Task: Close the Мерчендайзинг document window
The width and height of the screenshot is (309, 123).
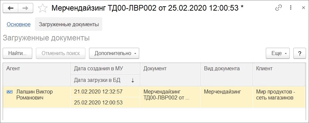Action: pos(303,8)
